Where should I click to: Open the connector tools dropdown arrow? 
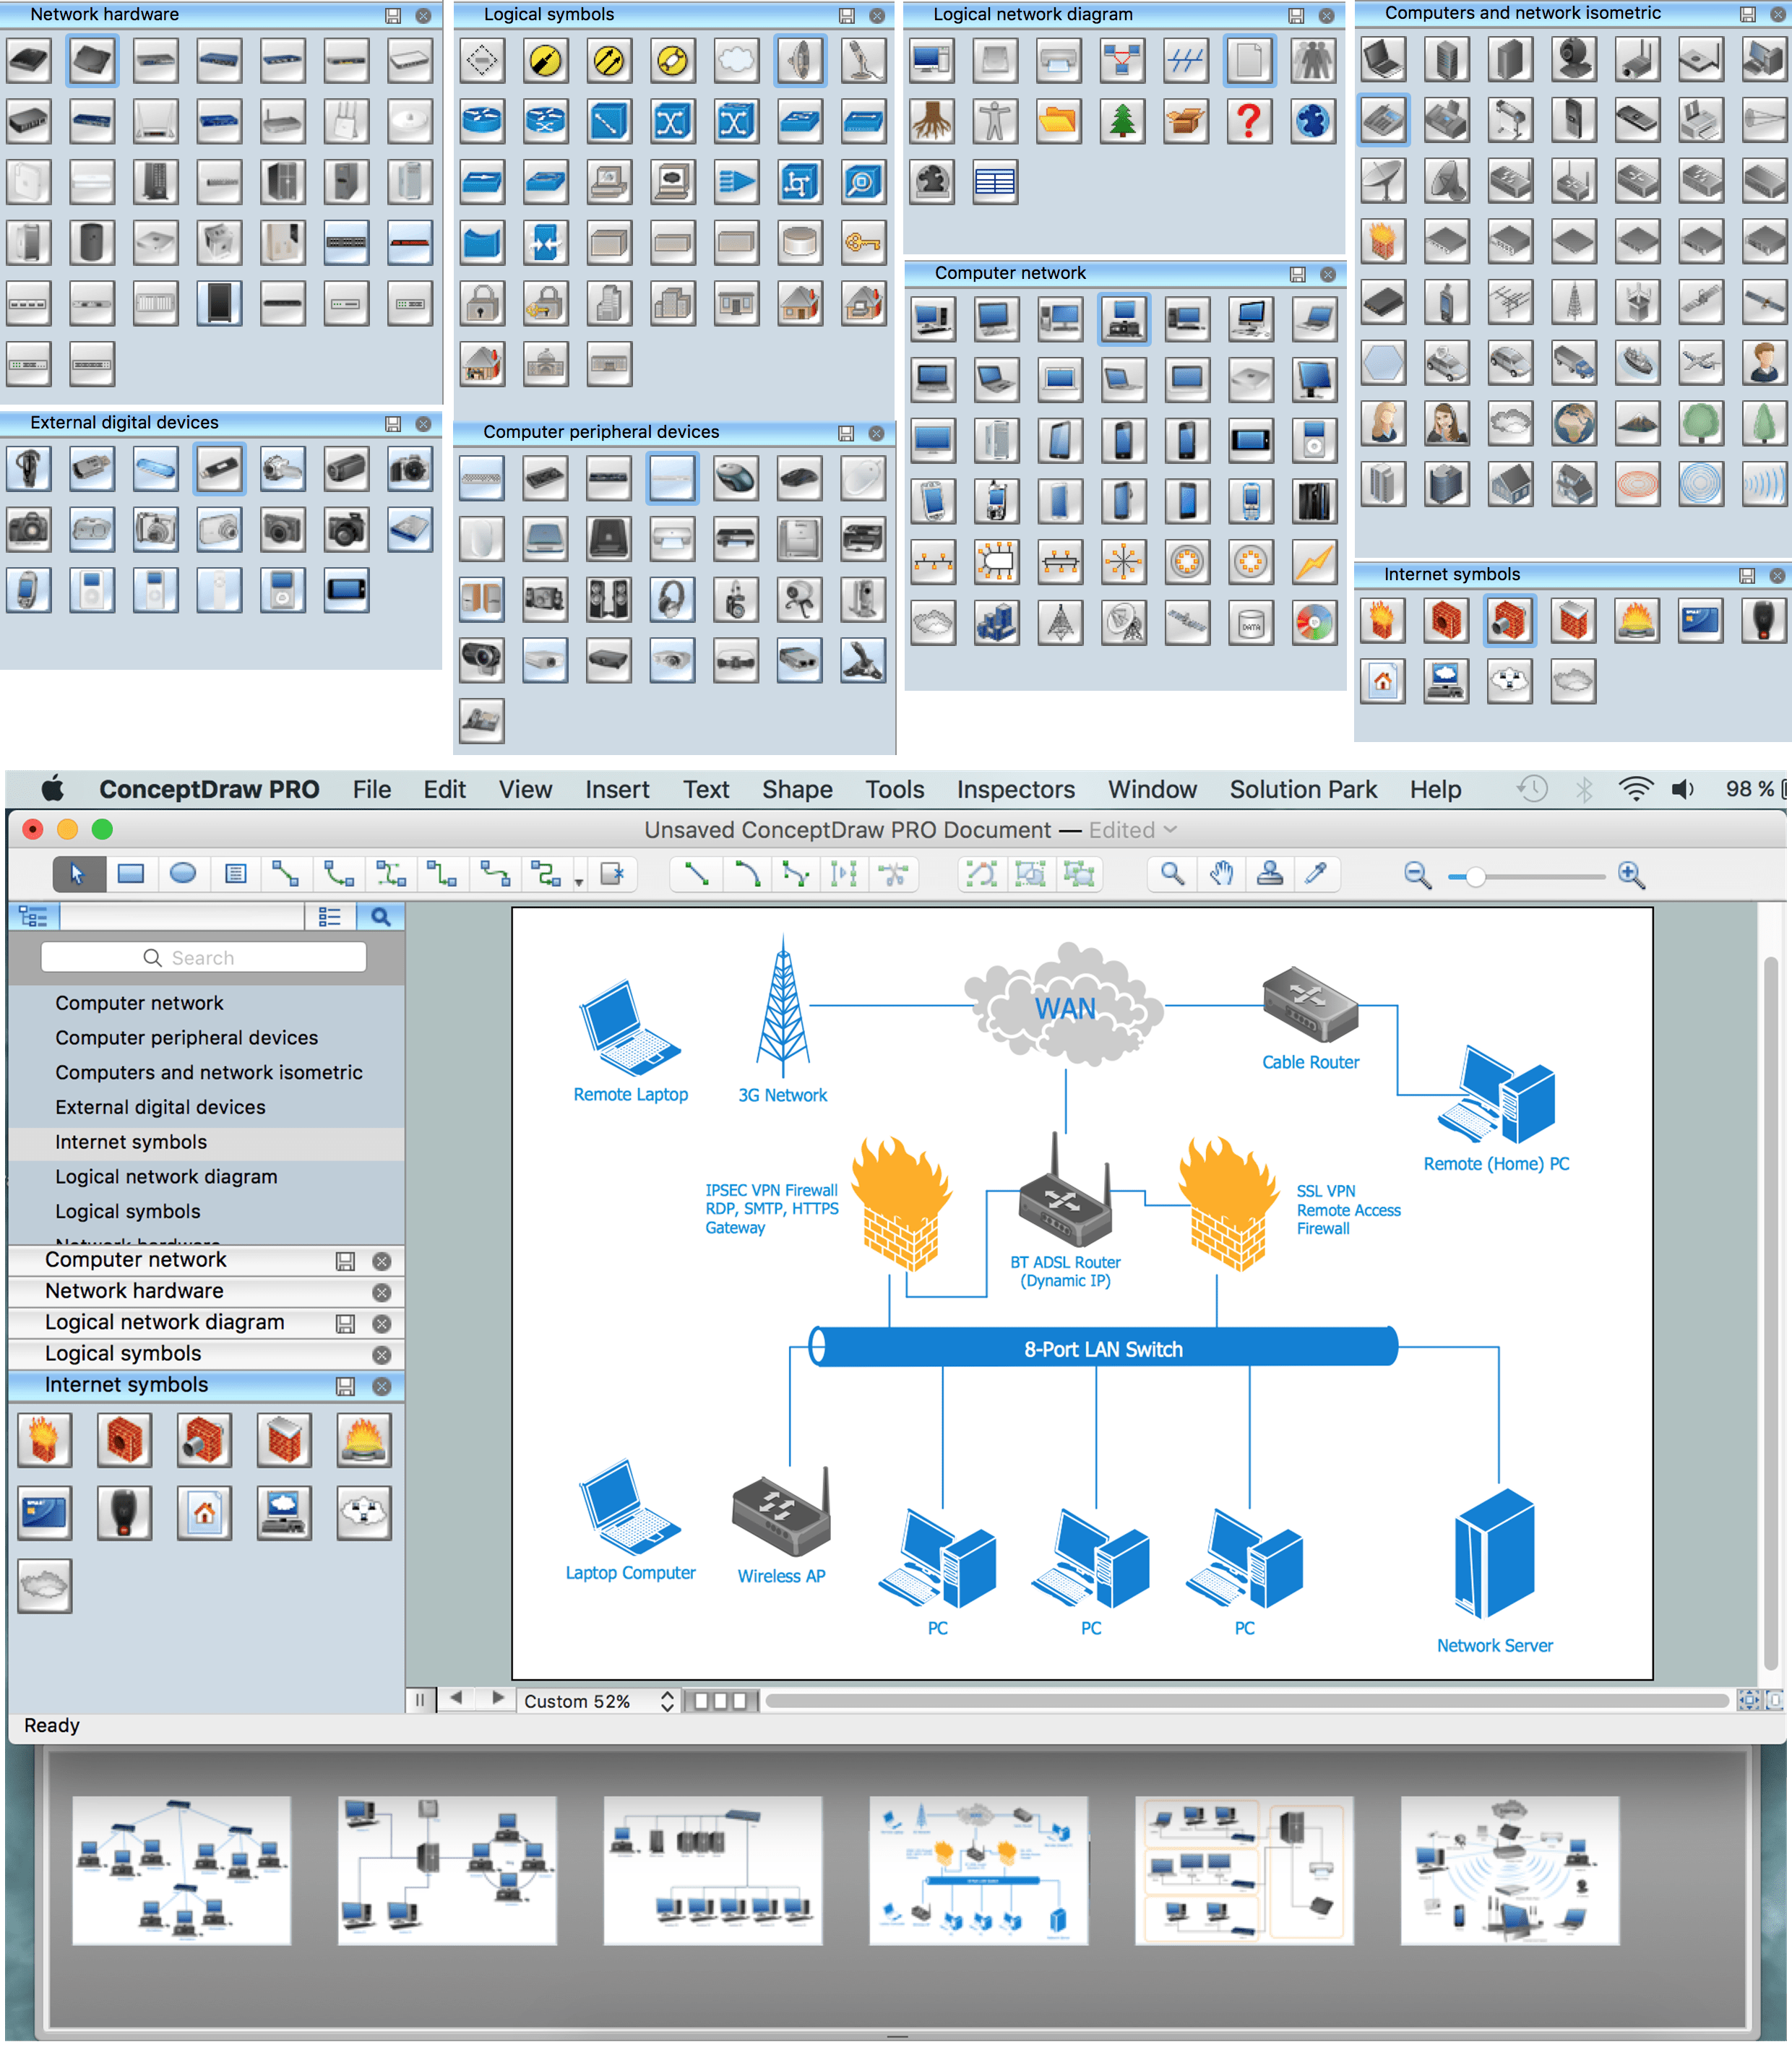tap(579, 881)
